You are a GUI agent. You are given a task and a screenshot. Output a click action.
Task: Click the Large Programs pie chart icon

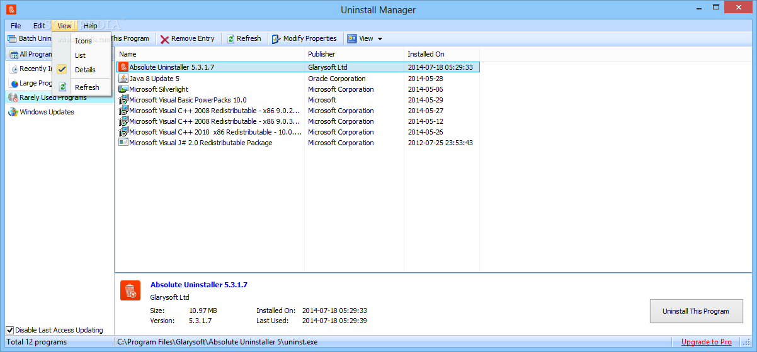[x=14, y=83]
